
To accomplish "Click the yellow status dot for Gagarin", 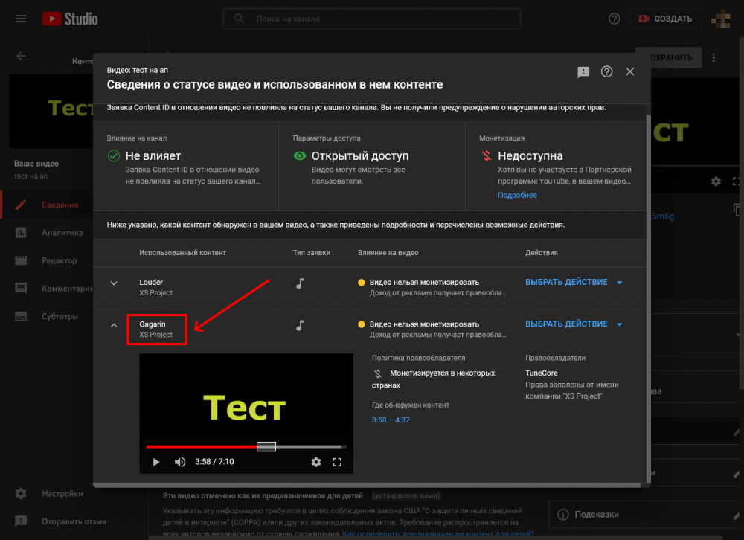I will (x=362, y=324).
